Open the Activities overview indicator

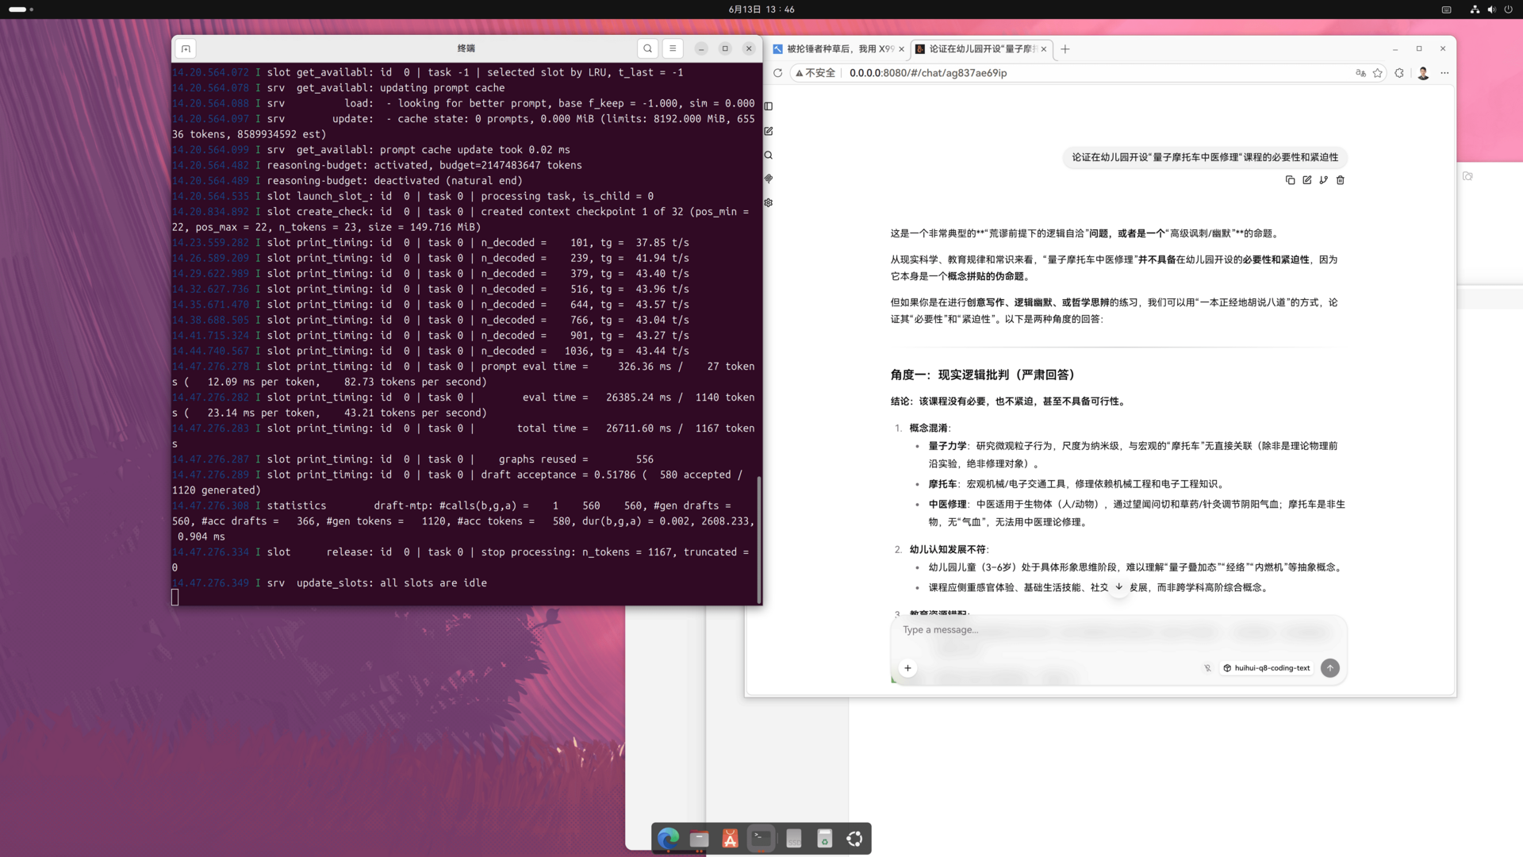tap(21, 10)
